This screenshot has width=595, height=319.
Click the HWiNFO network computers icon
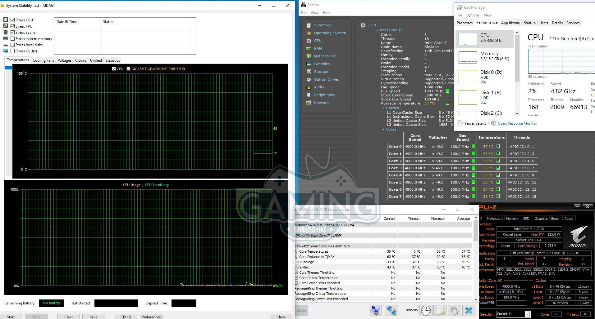coord(391,310)
